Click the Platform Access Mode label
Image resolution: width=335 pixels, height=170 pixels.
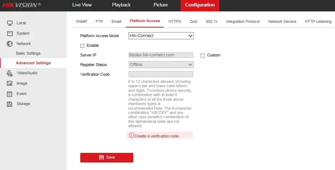[99, 36]
